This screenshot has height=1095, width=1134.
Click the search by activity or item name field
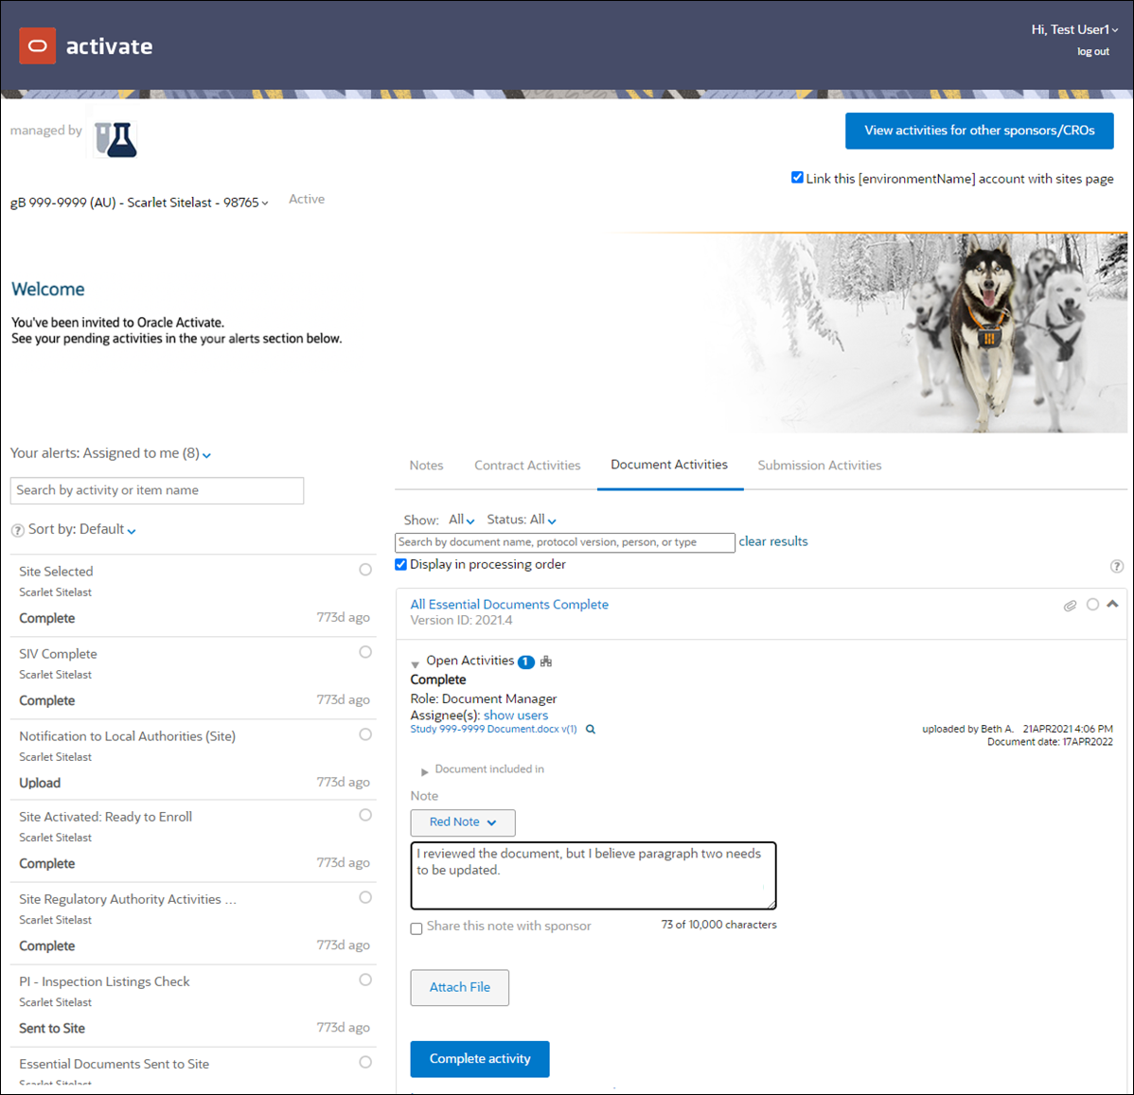point(156,490)
